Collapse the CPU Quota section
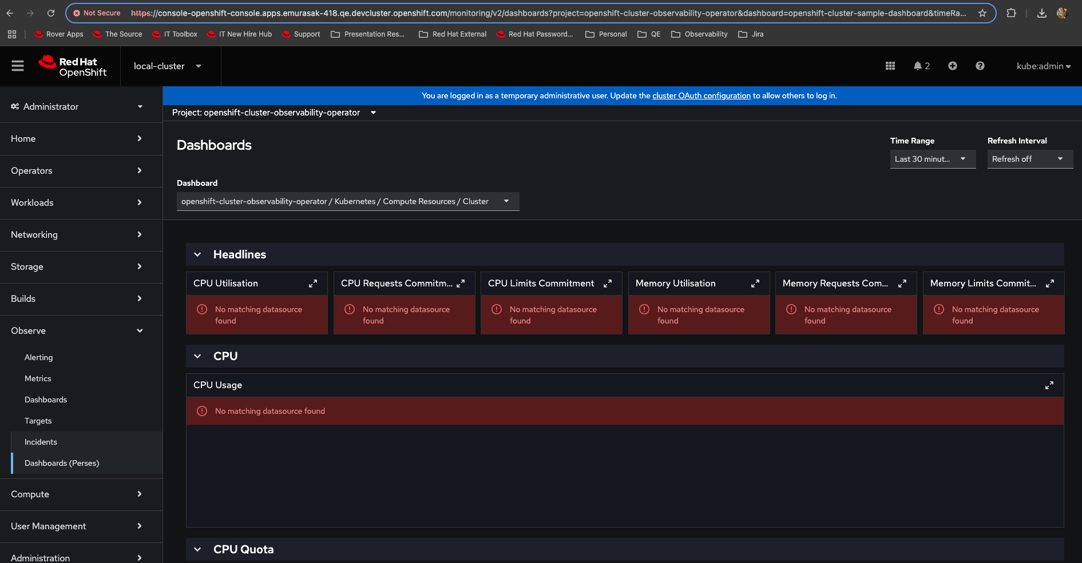Image resolution: width=1082 pixels, height=563 pixels. click(x=197, y=549)
